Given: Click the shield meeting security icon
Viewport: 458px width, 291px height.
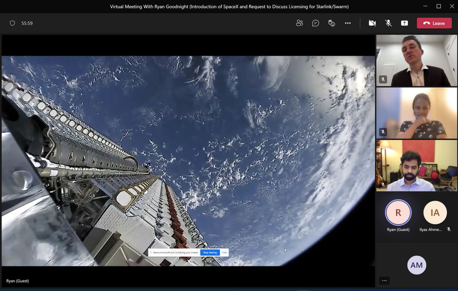Looking at the screenshot, I should click(x=12, y=23).
